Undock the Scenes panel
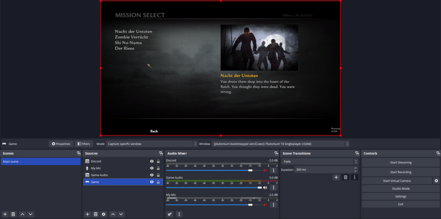 pos(78,154)
